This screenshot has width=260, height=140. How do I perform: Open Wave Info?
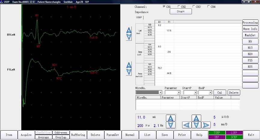tap(250, 29)
